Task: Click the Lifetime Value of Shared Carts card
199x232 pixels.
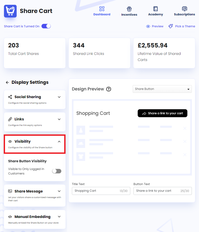Action: point(164,53)
